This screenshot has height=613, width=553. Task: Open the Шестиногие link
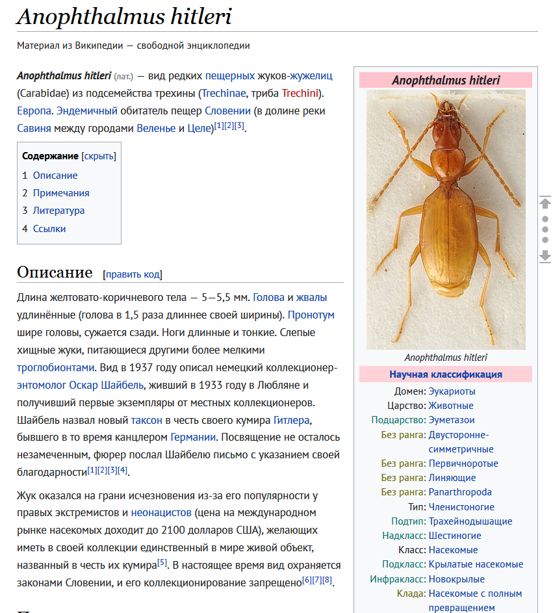point(455,536)
